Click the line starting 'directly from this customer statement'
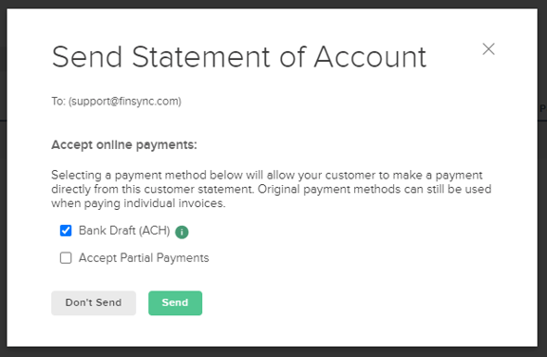Screen dimensions: 547x357 click(272, 189)
